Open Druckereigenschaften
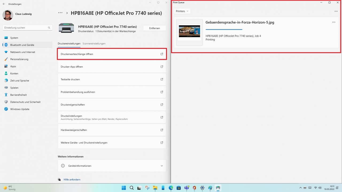This screenshot has height=192, width=342. click(x=112, y=105)
